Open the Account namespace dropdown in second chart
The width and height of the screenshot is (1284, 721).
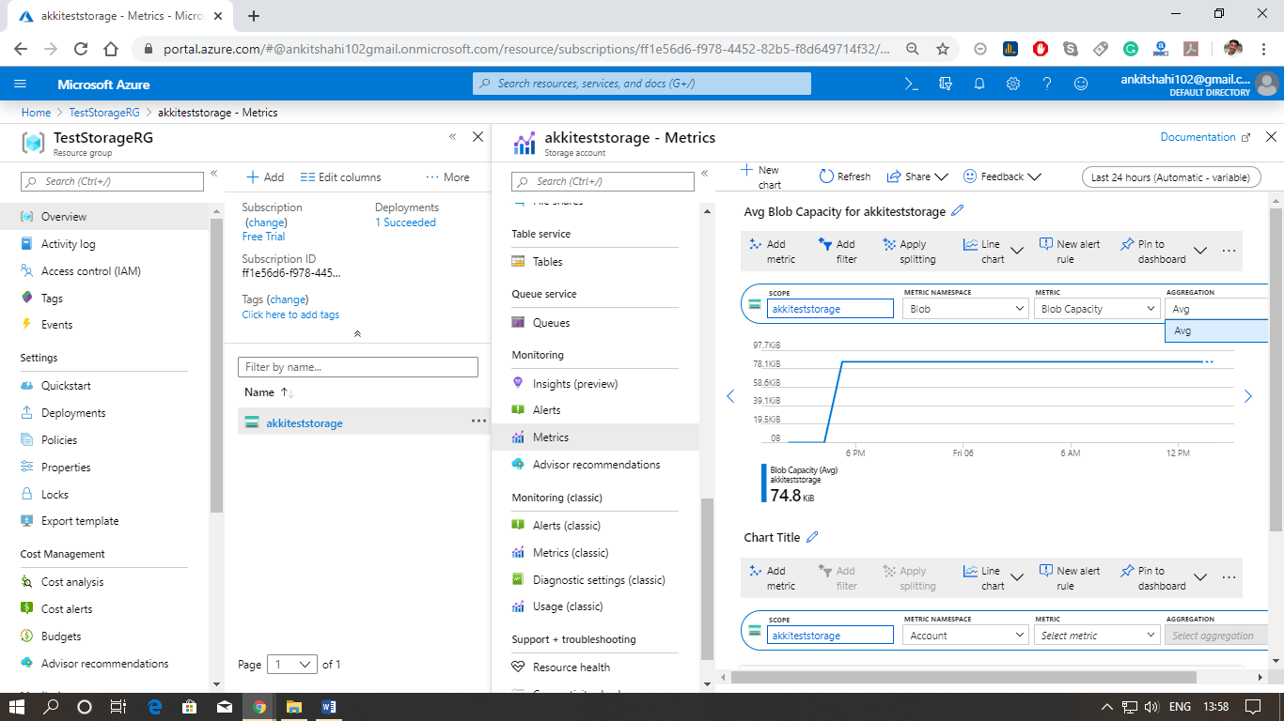click(965, 636)
